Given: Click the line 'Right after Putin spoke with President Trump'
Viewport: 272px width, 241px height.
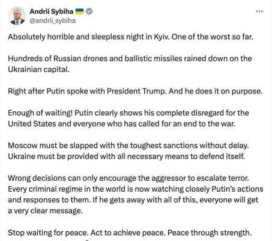Looking at the screenshot, I should click(135, 91).
